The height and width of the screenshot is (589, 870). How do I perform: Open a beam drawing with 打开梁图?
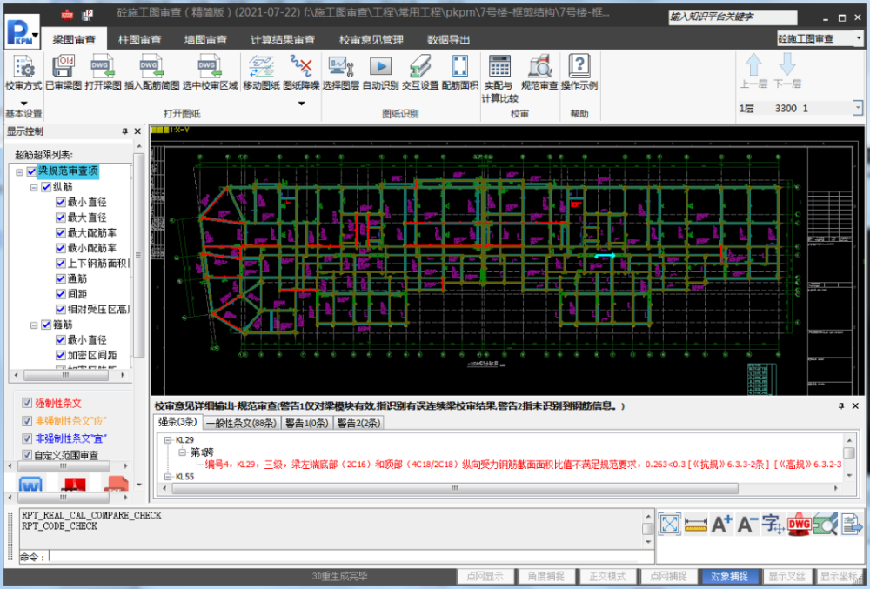point(104,72)
